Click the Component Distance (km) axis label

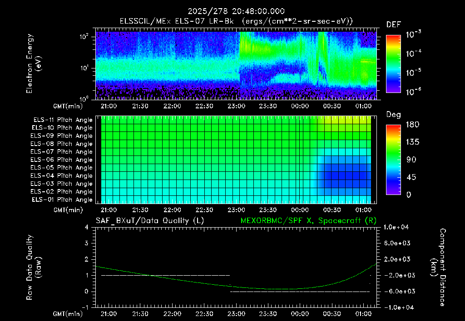438,267
